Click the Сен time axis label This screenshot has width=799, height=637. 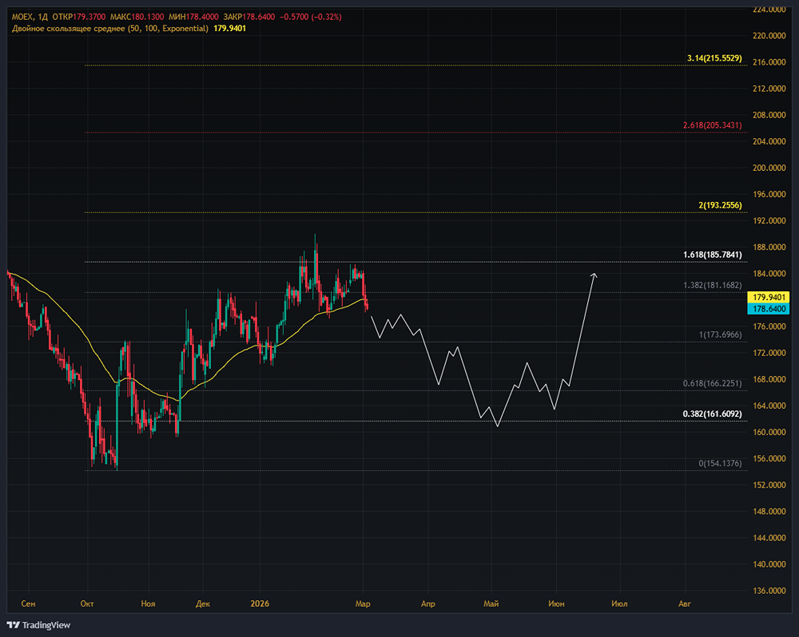28,604
